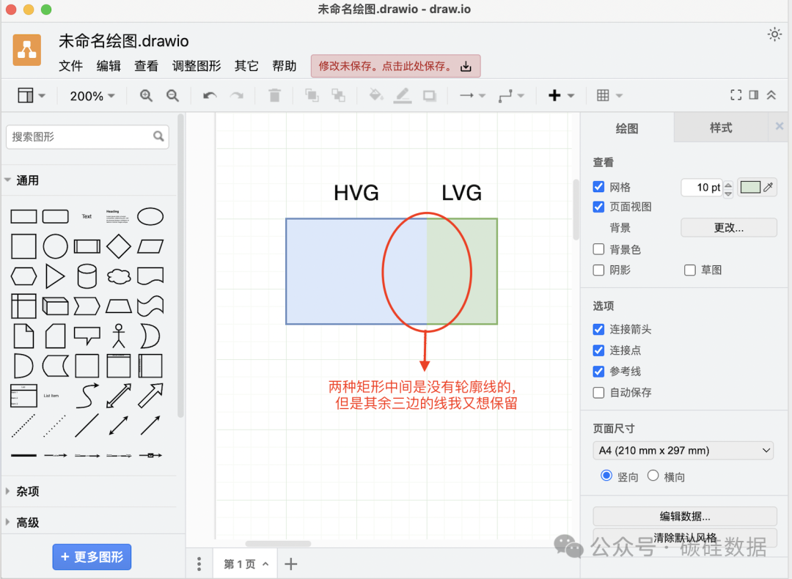The image size is (792, 579).
Task: Open the A4 page size dropdown
Action: pyautogui.click(x=683, y=451)
